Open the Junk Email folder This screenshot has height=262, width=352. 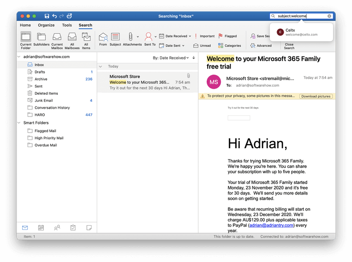57,101
